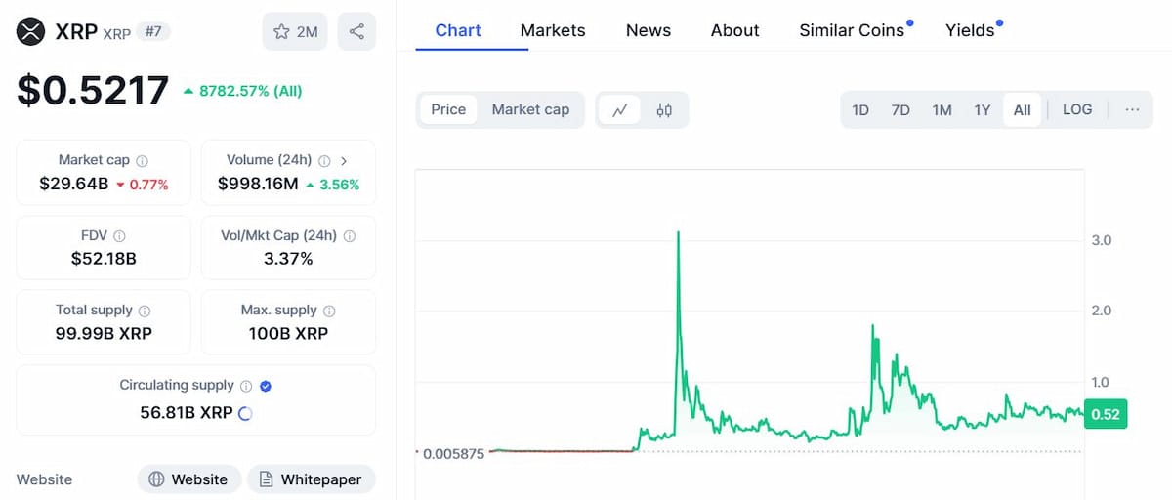Viewport: 1172px width, 500px height.
Task: Select the 1Y time range
Action: click(983, 109)
